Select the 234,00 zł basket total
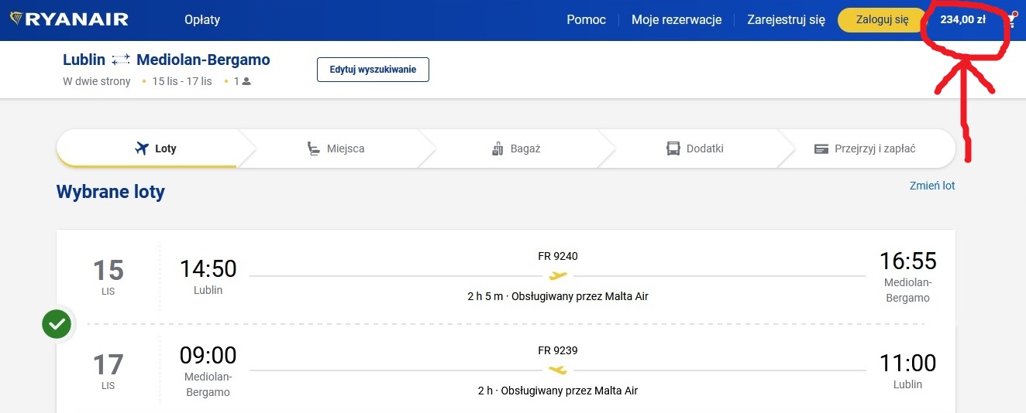 click(x=962, y=20)
